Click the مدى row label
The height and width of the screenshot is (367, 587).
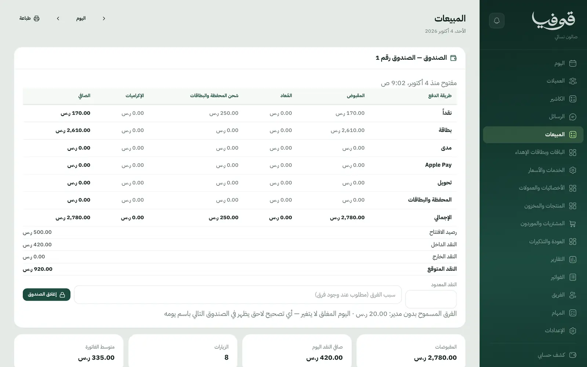click(x=446, y=148)
